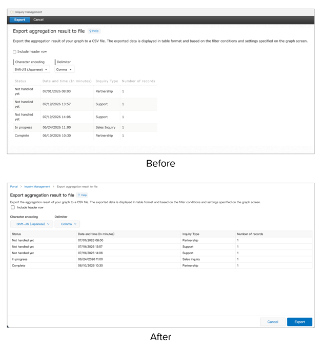Click 'Export aggregation result to file' breadcrumb text
This screenshot has width=323, height=349.
click(77, 186)
